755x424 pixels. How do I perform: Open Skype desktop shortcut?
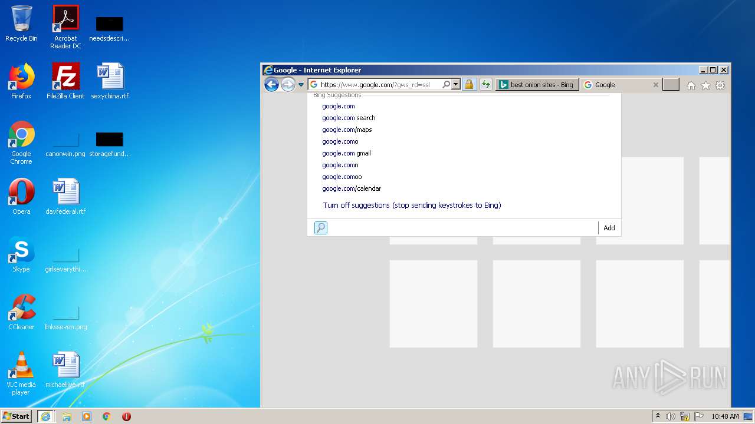[x=21, y=254]
